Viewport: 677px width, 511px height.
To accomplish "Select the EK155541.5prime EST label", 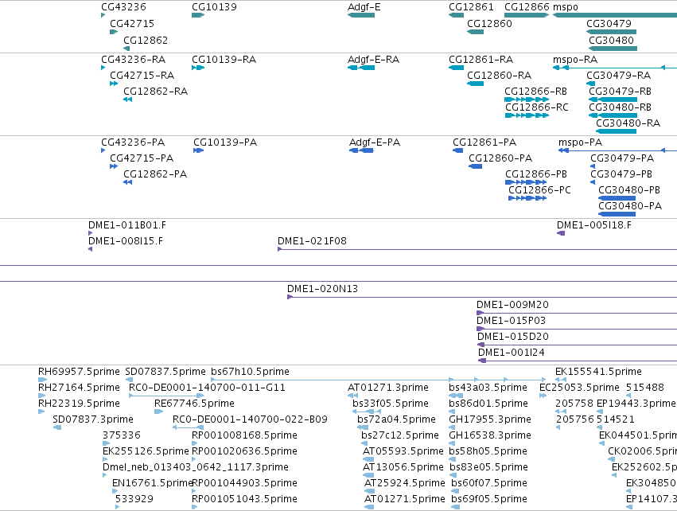I will tap(598, 372).
